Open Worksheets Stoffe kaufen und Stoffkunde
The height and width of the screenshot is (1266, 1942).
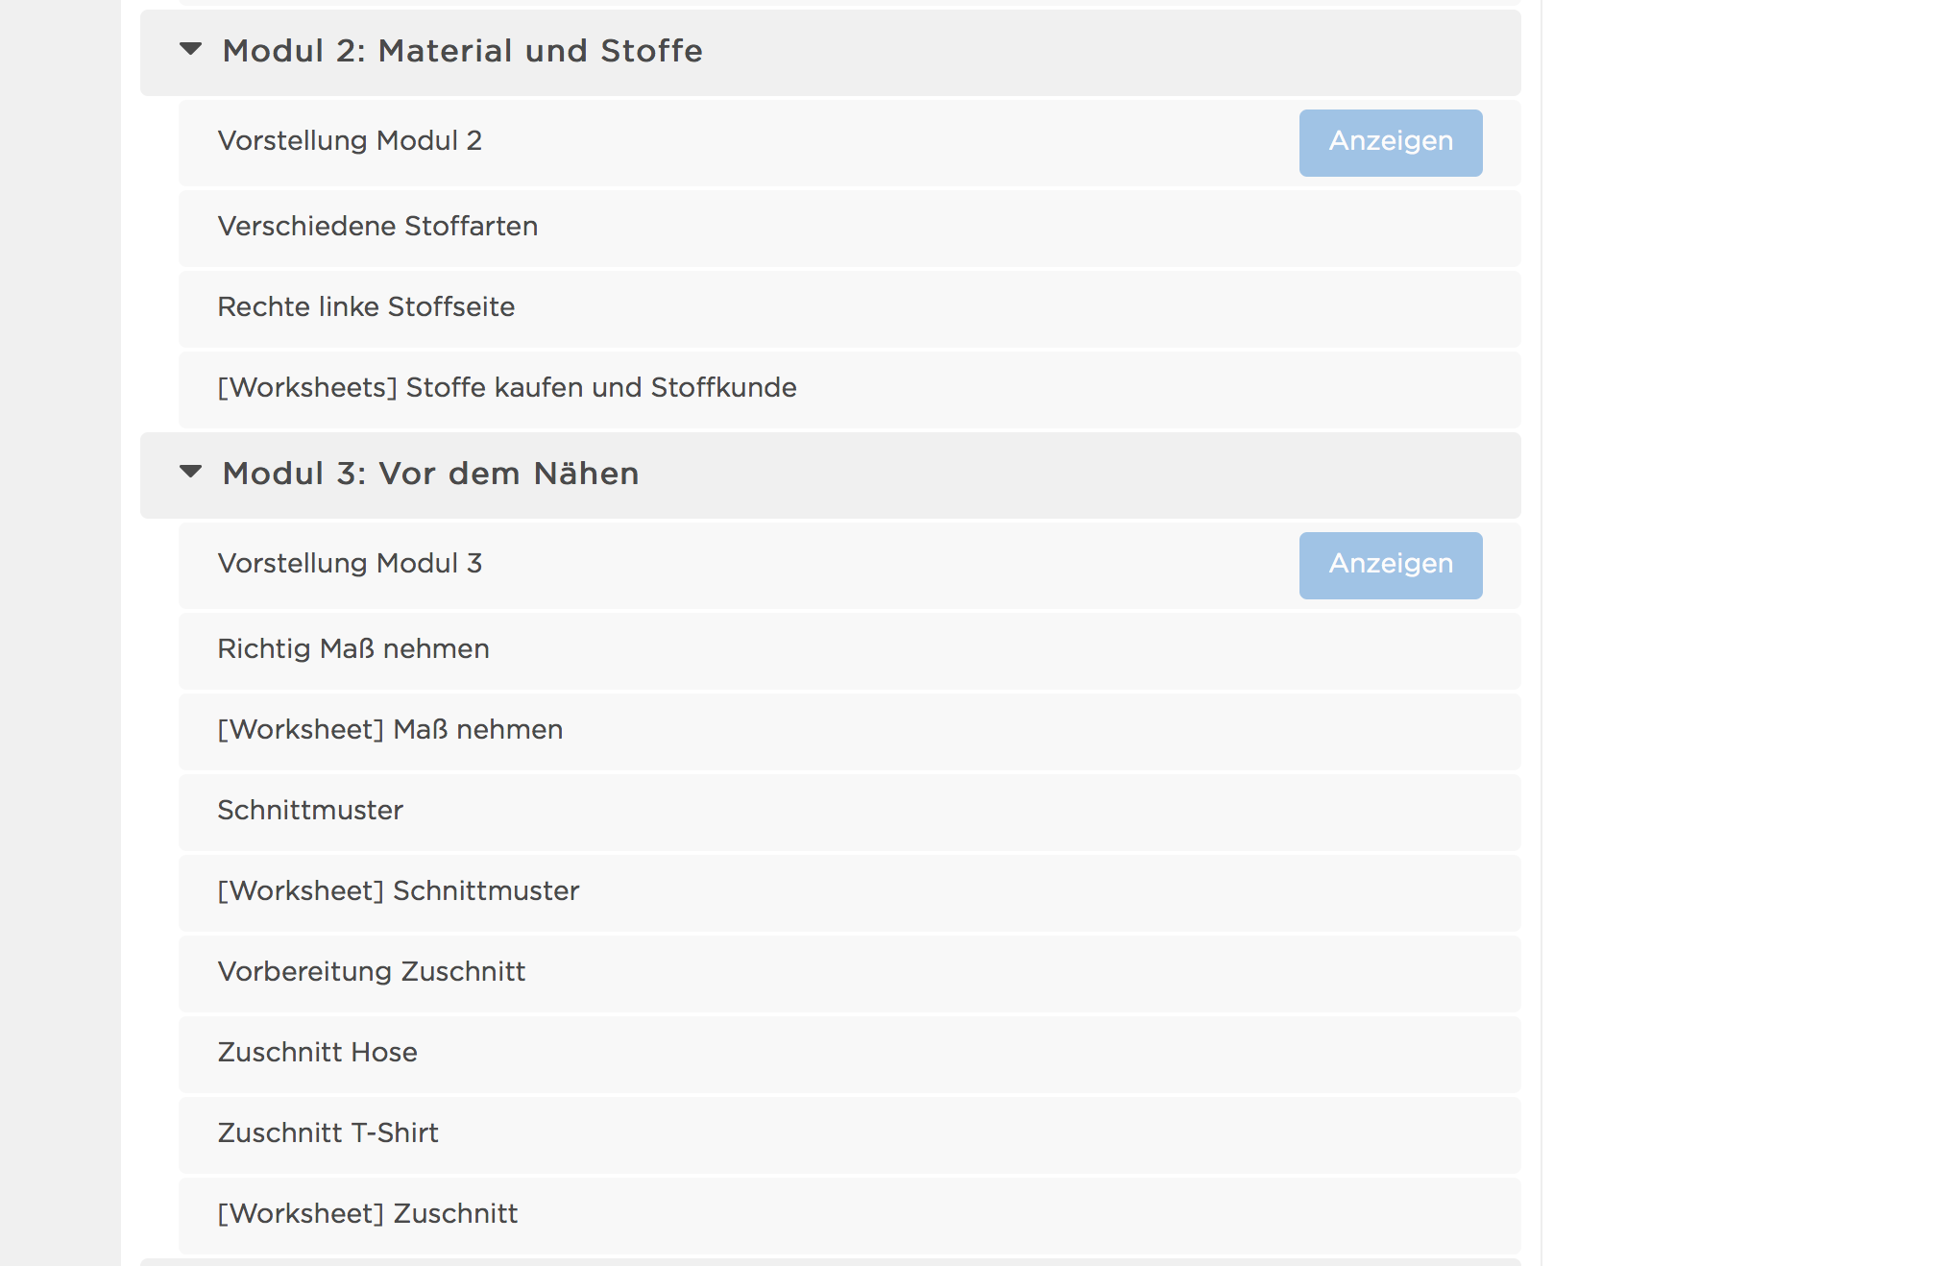[x=507, y=388]
